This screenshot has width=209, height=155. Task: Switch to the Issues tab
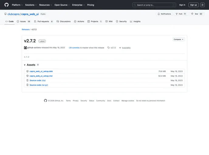pyautogui.click(x=23, y=21)
